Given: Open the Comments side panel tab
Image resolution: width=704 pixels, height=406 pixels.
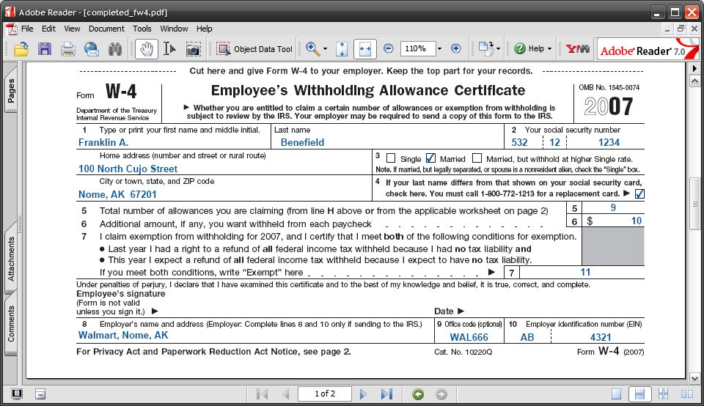Looking at the screenshot, I should click(x=11, y=323).
